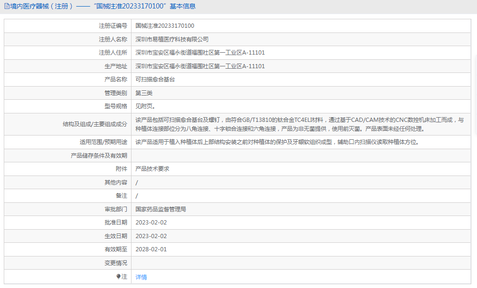Click the slash value in 备注 row
The width and height of the screenshot is (477, 288).
click(x=137, y=196)
